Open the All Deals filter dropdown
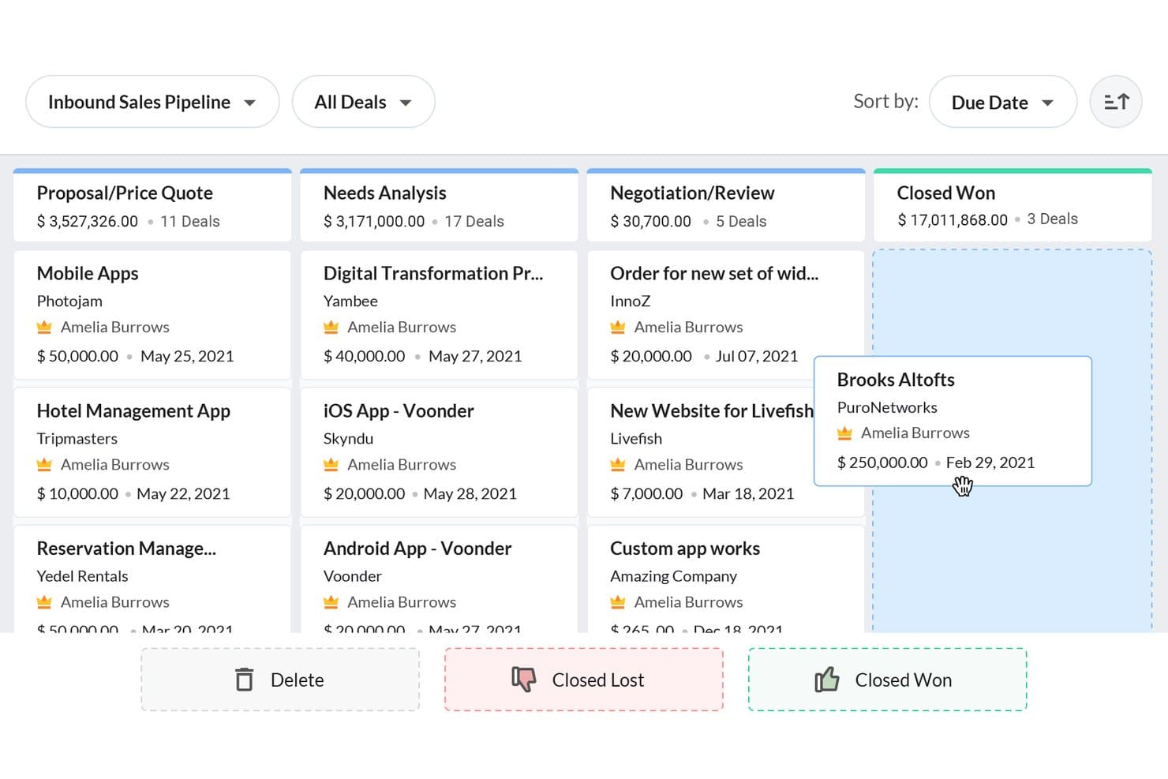The image size is (1168, 779). pyautogui.click(x=363, y=102)
